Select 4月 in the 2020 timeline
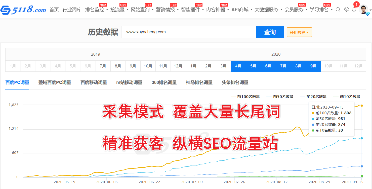Screen dimensions: 372x189 tap(238, 66)
